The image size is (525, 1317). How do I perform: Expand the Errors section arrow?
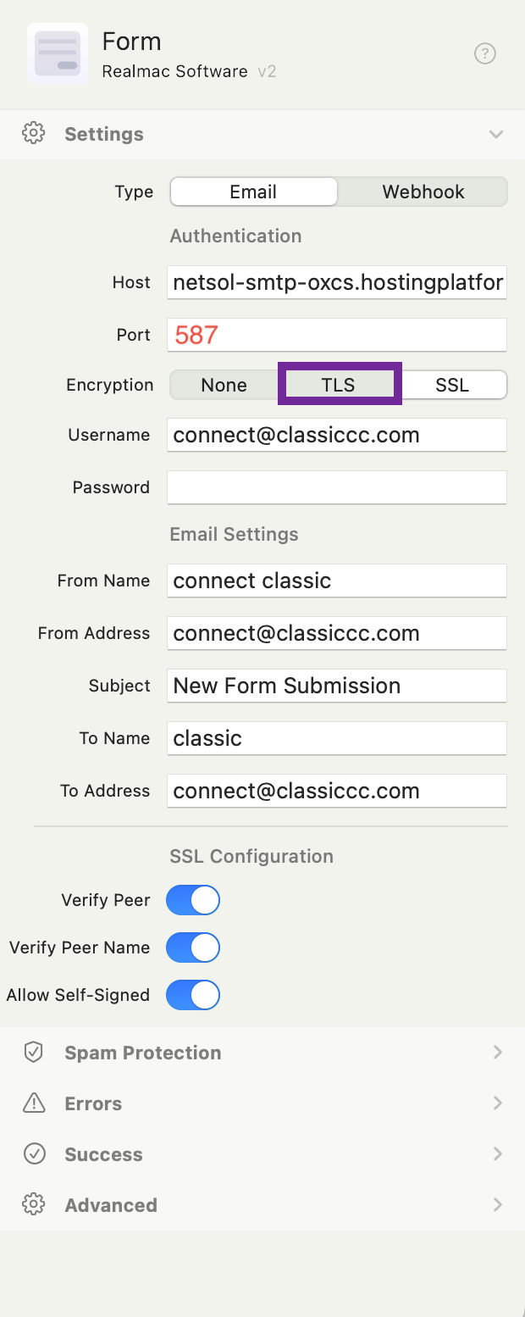pyautogui.click(x=497, y=1103)
